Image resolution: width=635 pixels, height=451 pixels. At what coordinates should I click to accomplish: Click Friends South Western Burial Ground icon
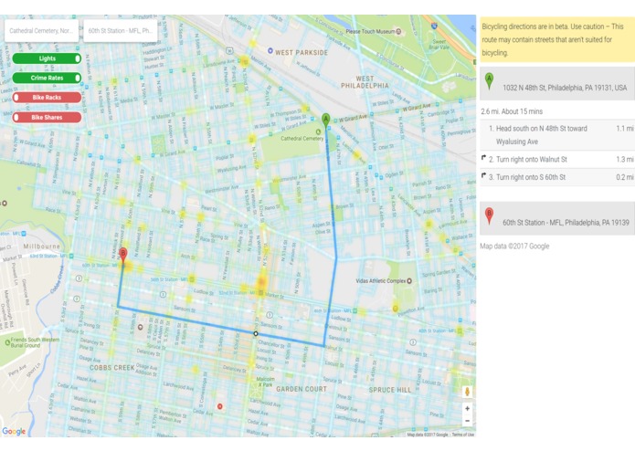[x=7, y=342]
